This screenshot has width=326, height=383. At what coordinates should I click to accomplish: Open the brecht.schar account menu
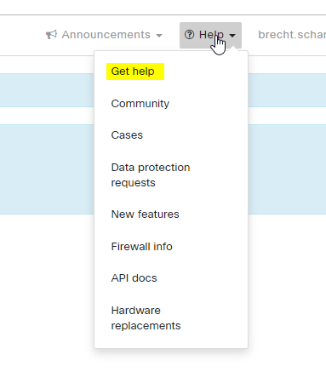click(292, 35)
